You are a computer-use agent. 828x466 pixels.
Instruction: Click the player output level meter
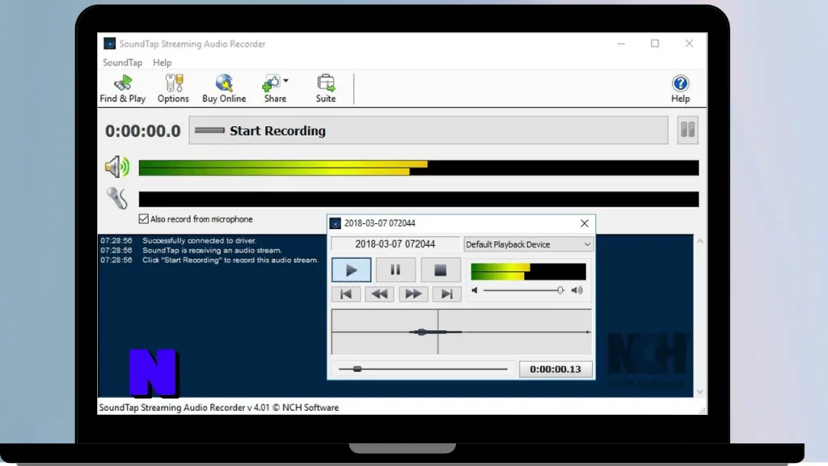click(x=528, y=272)
